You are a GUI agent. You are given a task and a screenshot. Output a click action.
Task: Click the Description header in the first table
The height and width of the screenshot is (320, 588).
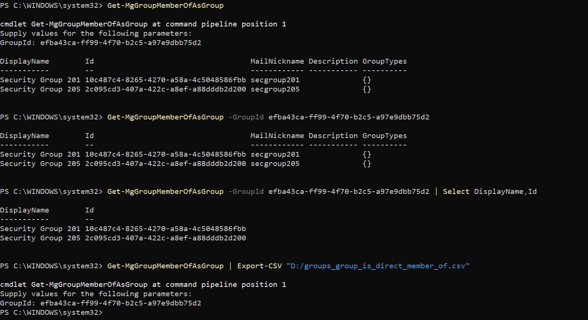click(x=333, y=61)
